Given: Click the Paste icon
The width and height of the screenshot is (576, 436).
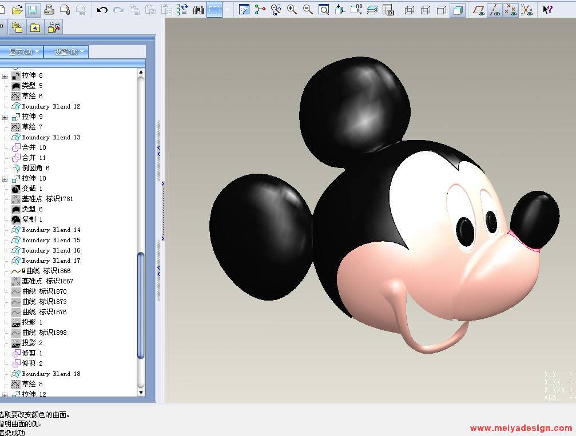Looking at the screenshot, I should pos(150,10).
